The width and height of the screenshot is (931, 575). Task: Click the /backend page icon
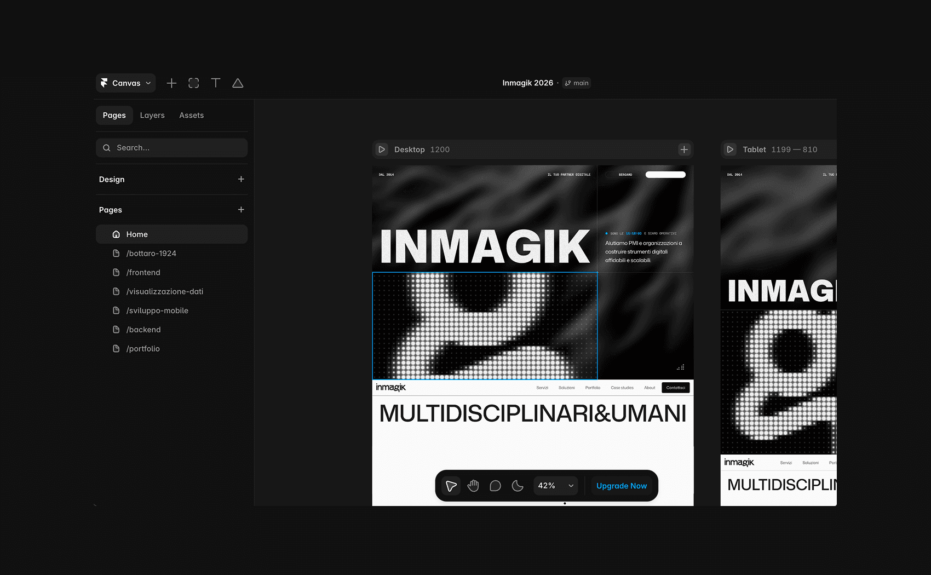point(116,330)
